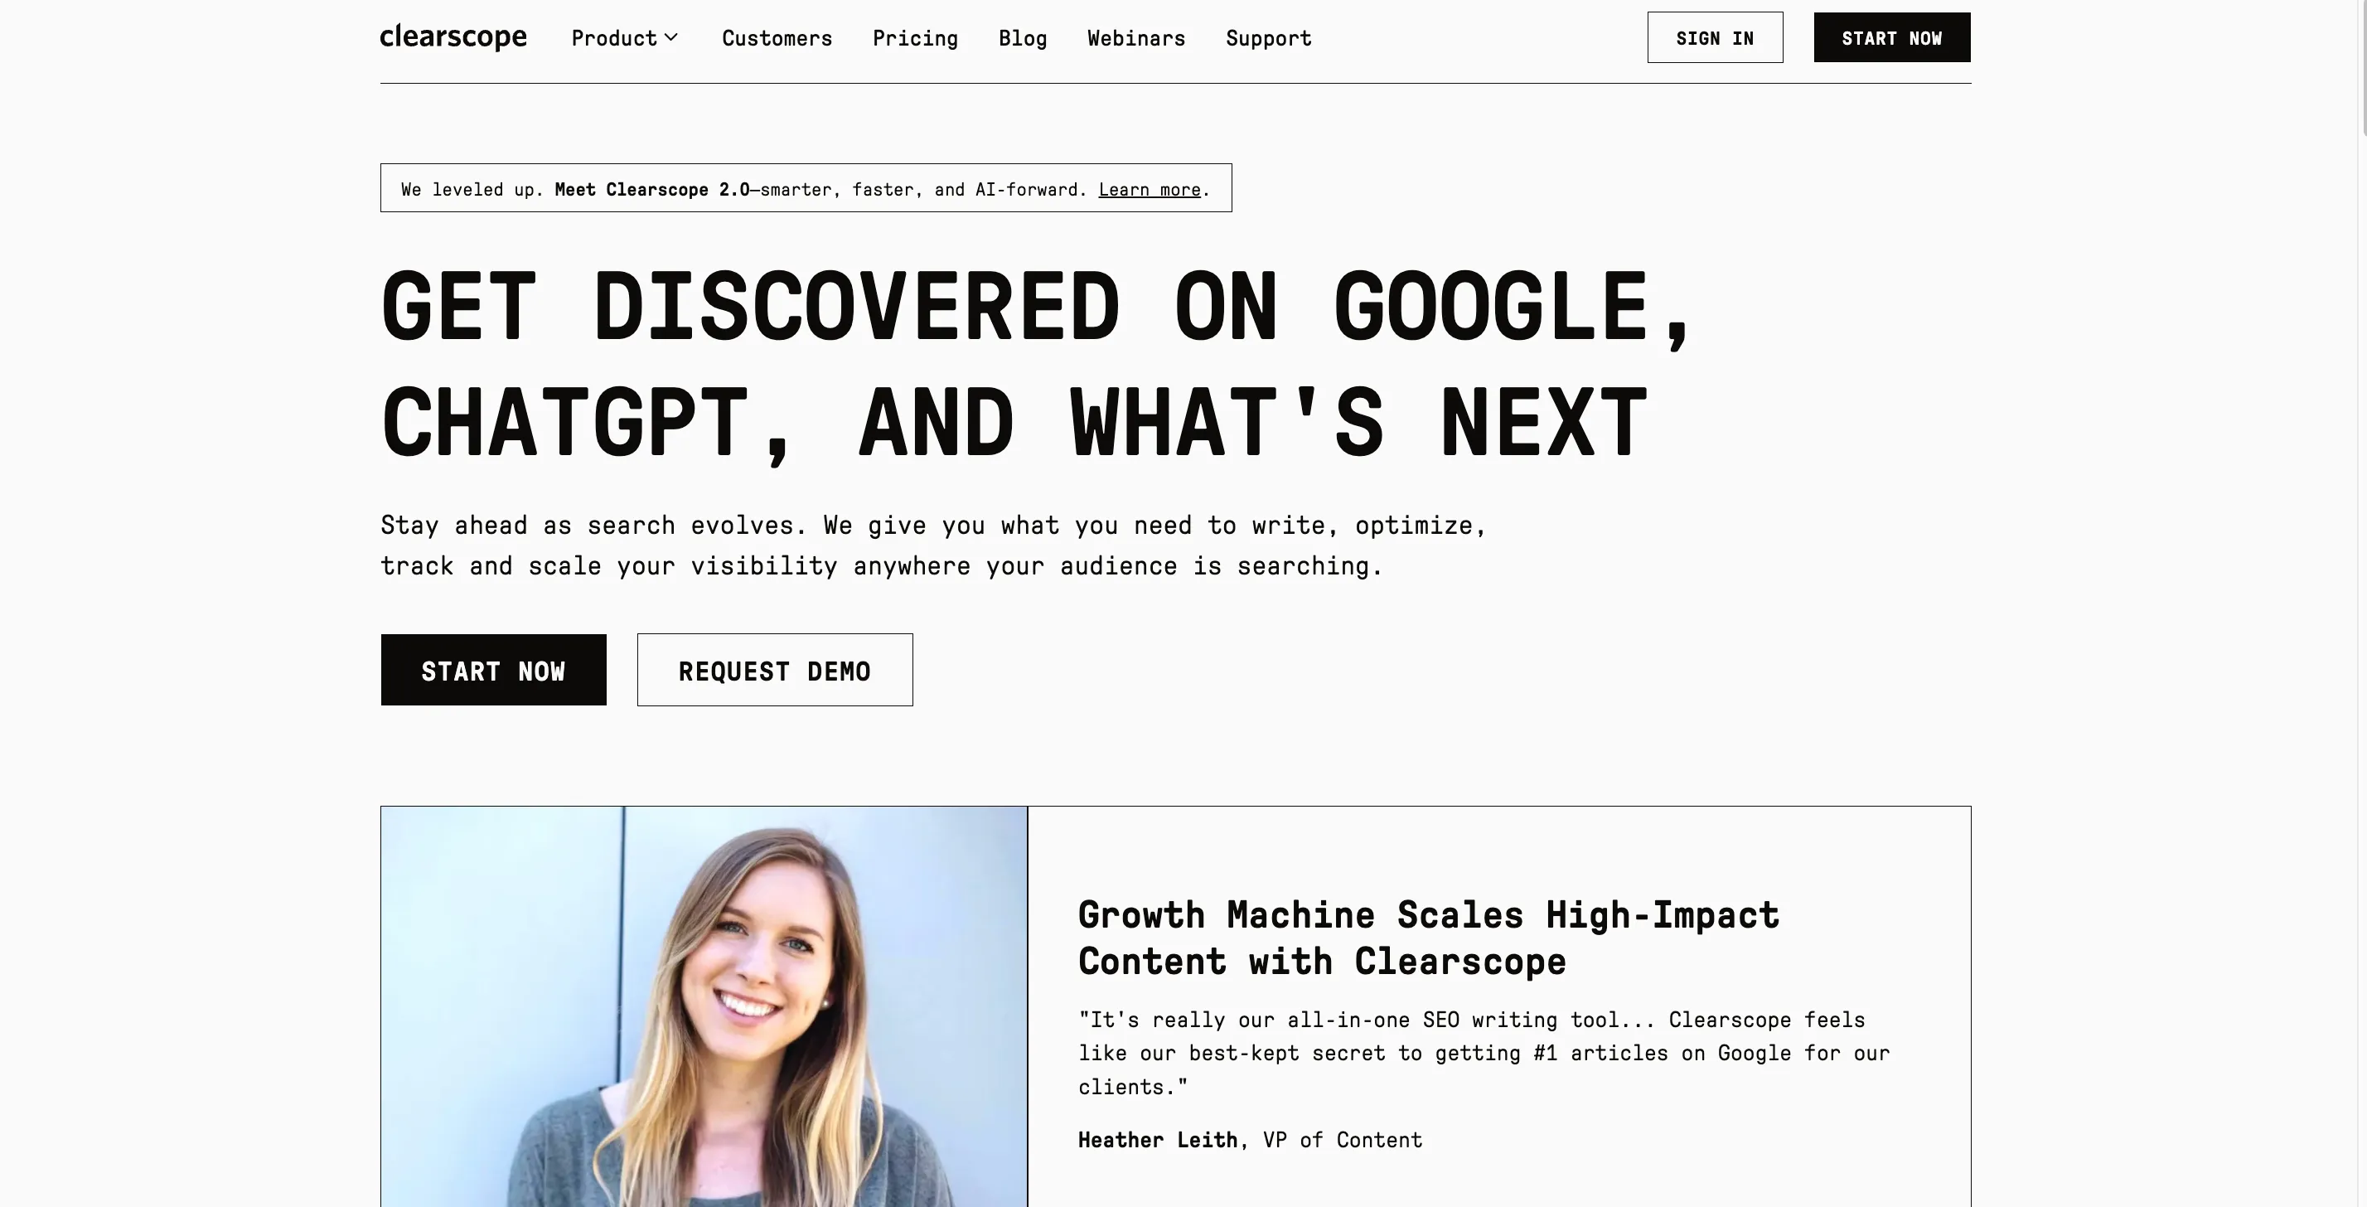
Task: Follow the Learn more link
Action: click(x=1149, y=189)
